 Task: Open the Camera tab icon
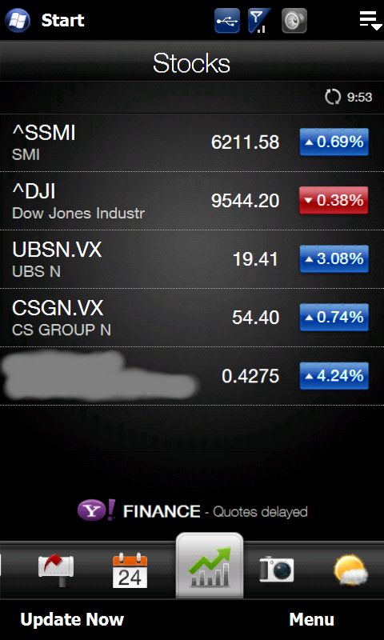[x=277, y=569]
